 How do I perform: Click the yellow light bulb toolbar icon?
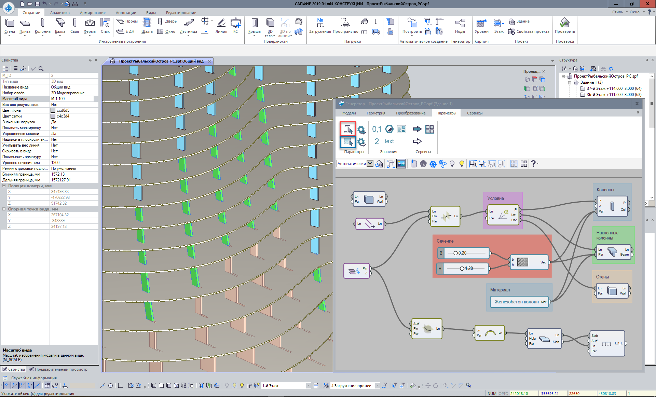tap(462, 164)
